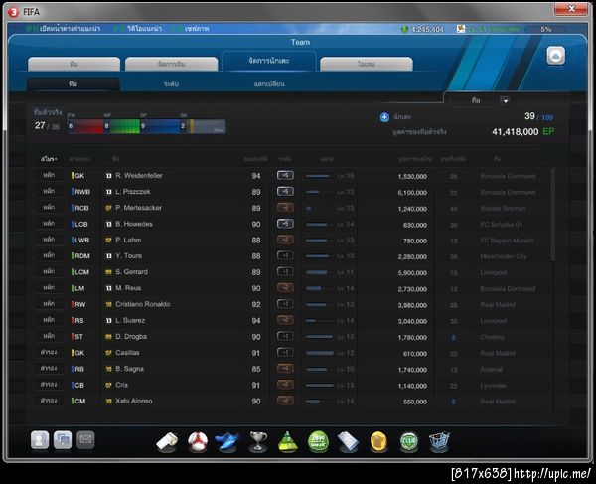Viewport: 596px width, 484px height.
Task: Toggle reserve status button in B. Sagna row
Action: click(49, 369)
